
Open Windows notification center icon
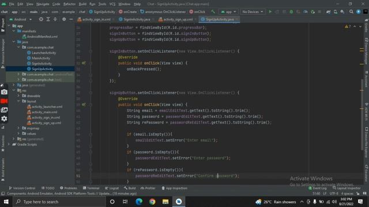pyautogui.click(x=360, y=202)
